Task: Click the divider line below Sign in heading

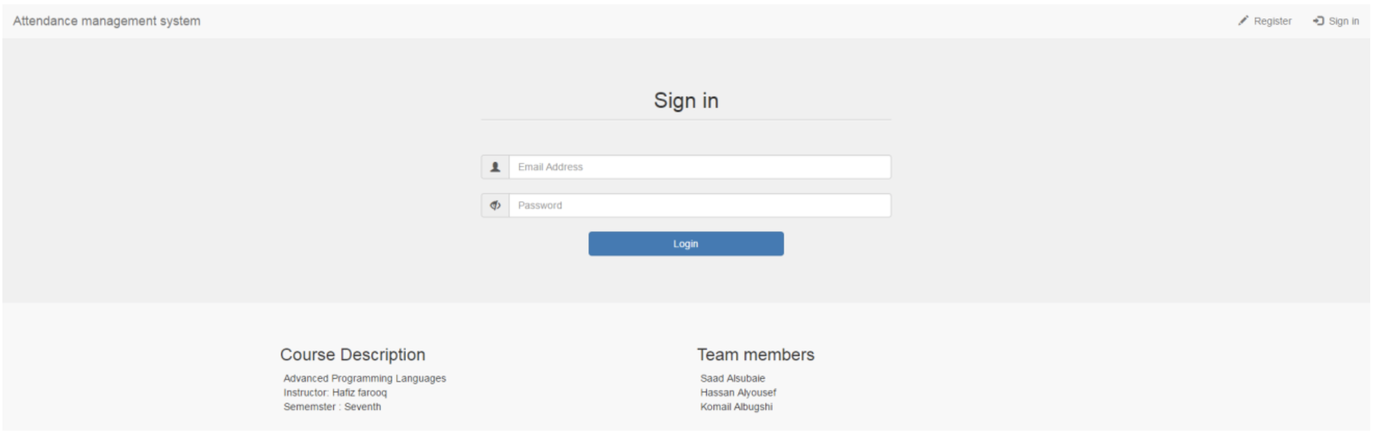Action: coord(686,119)
